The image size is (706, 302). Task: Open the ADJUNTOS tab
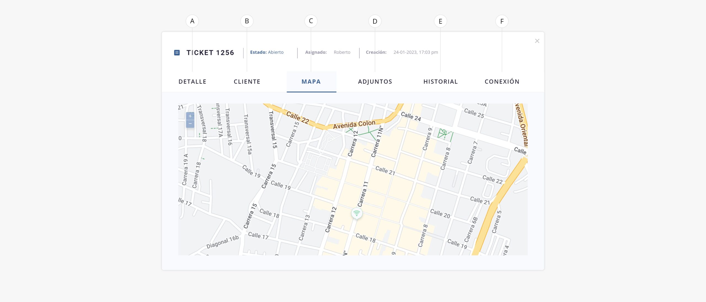(x=375, y=82)
